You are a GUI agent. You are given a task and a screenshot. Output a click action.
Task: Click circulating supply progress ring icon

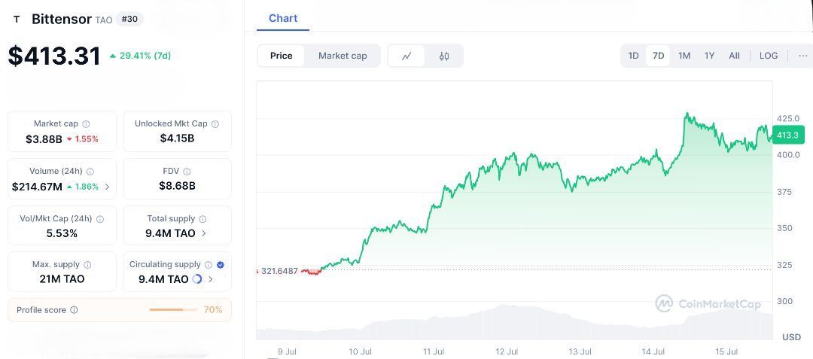[x=197, y=279]
